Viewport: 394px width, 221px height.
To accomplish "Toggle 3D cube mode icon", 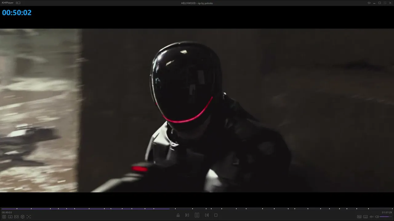I will (x=22, y=217).
